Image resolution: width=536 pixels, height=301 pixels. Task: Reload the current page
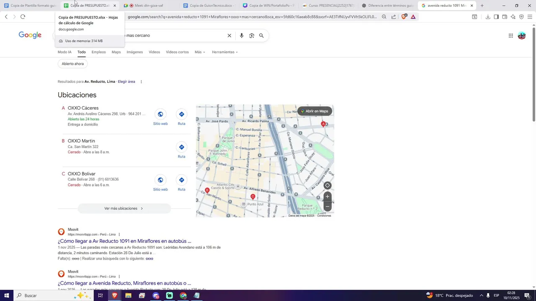coord(23,17)
